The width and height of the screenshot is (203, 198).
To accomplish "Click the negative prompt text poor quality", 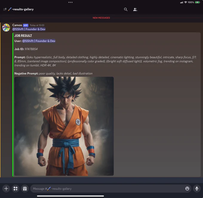I will click(x=66, y=74).
